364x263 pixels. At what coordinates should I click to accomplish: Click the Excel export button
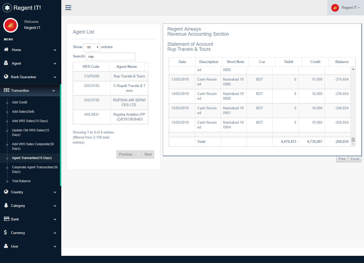355,159
